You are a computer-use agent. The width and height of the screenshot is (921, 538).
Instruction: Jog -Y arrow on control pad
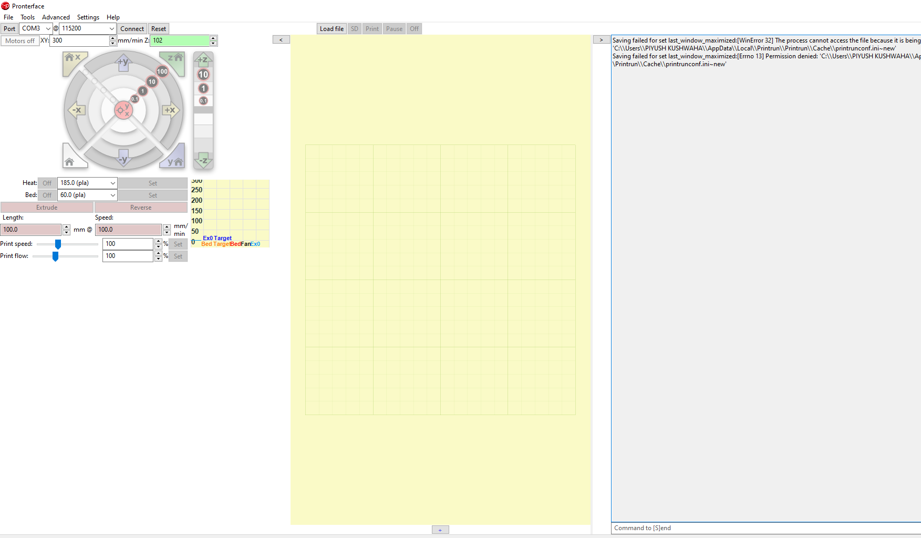[123, 158]
